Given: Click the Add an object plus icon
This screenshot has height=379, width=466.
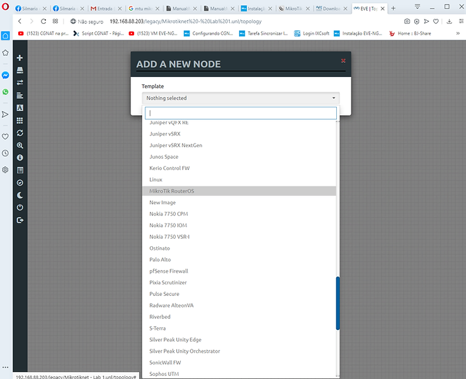Looking at the screenshot, I should pyautogui.click(x=20, y=58).
